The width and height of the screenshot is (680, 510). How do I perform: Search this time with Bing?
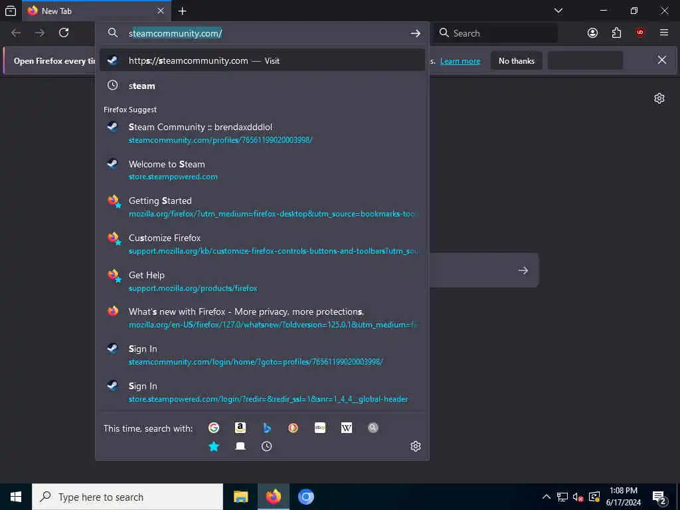267,428
